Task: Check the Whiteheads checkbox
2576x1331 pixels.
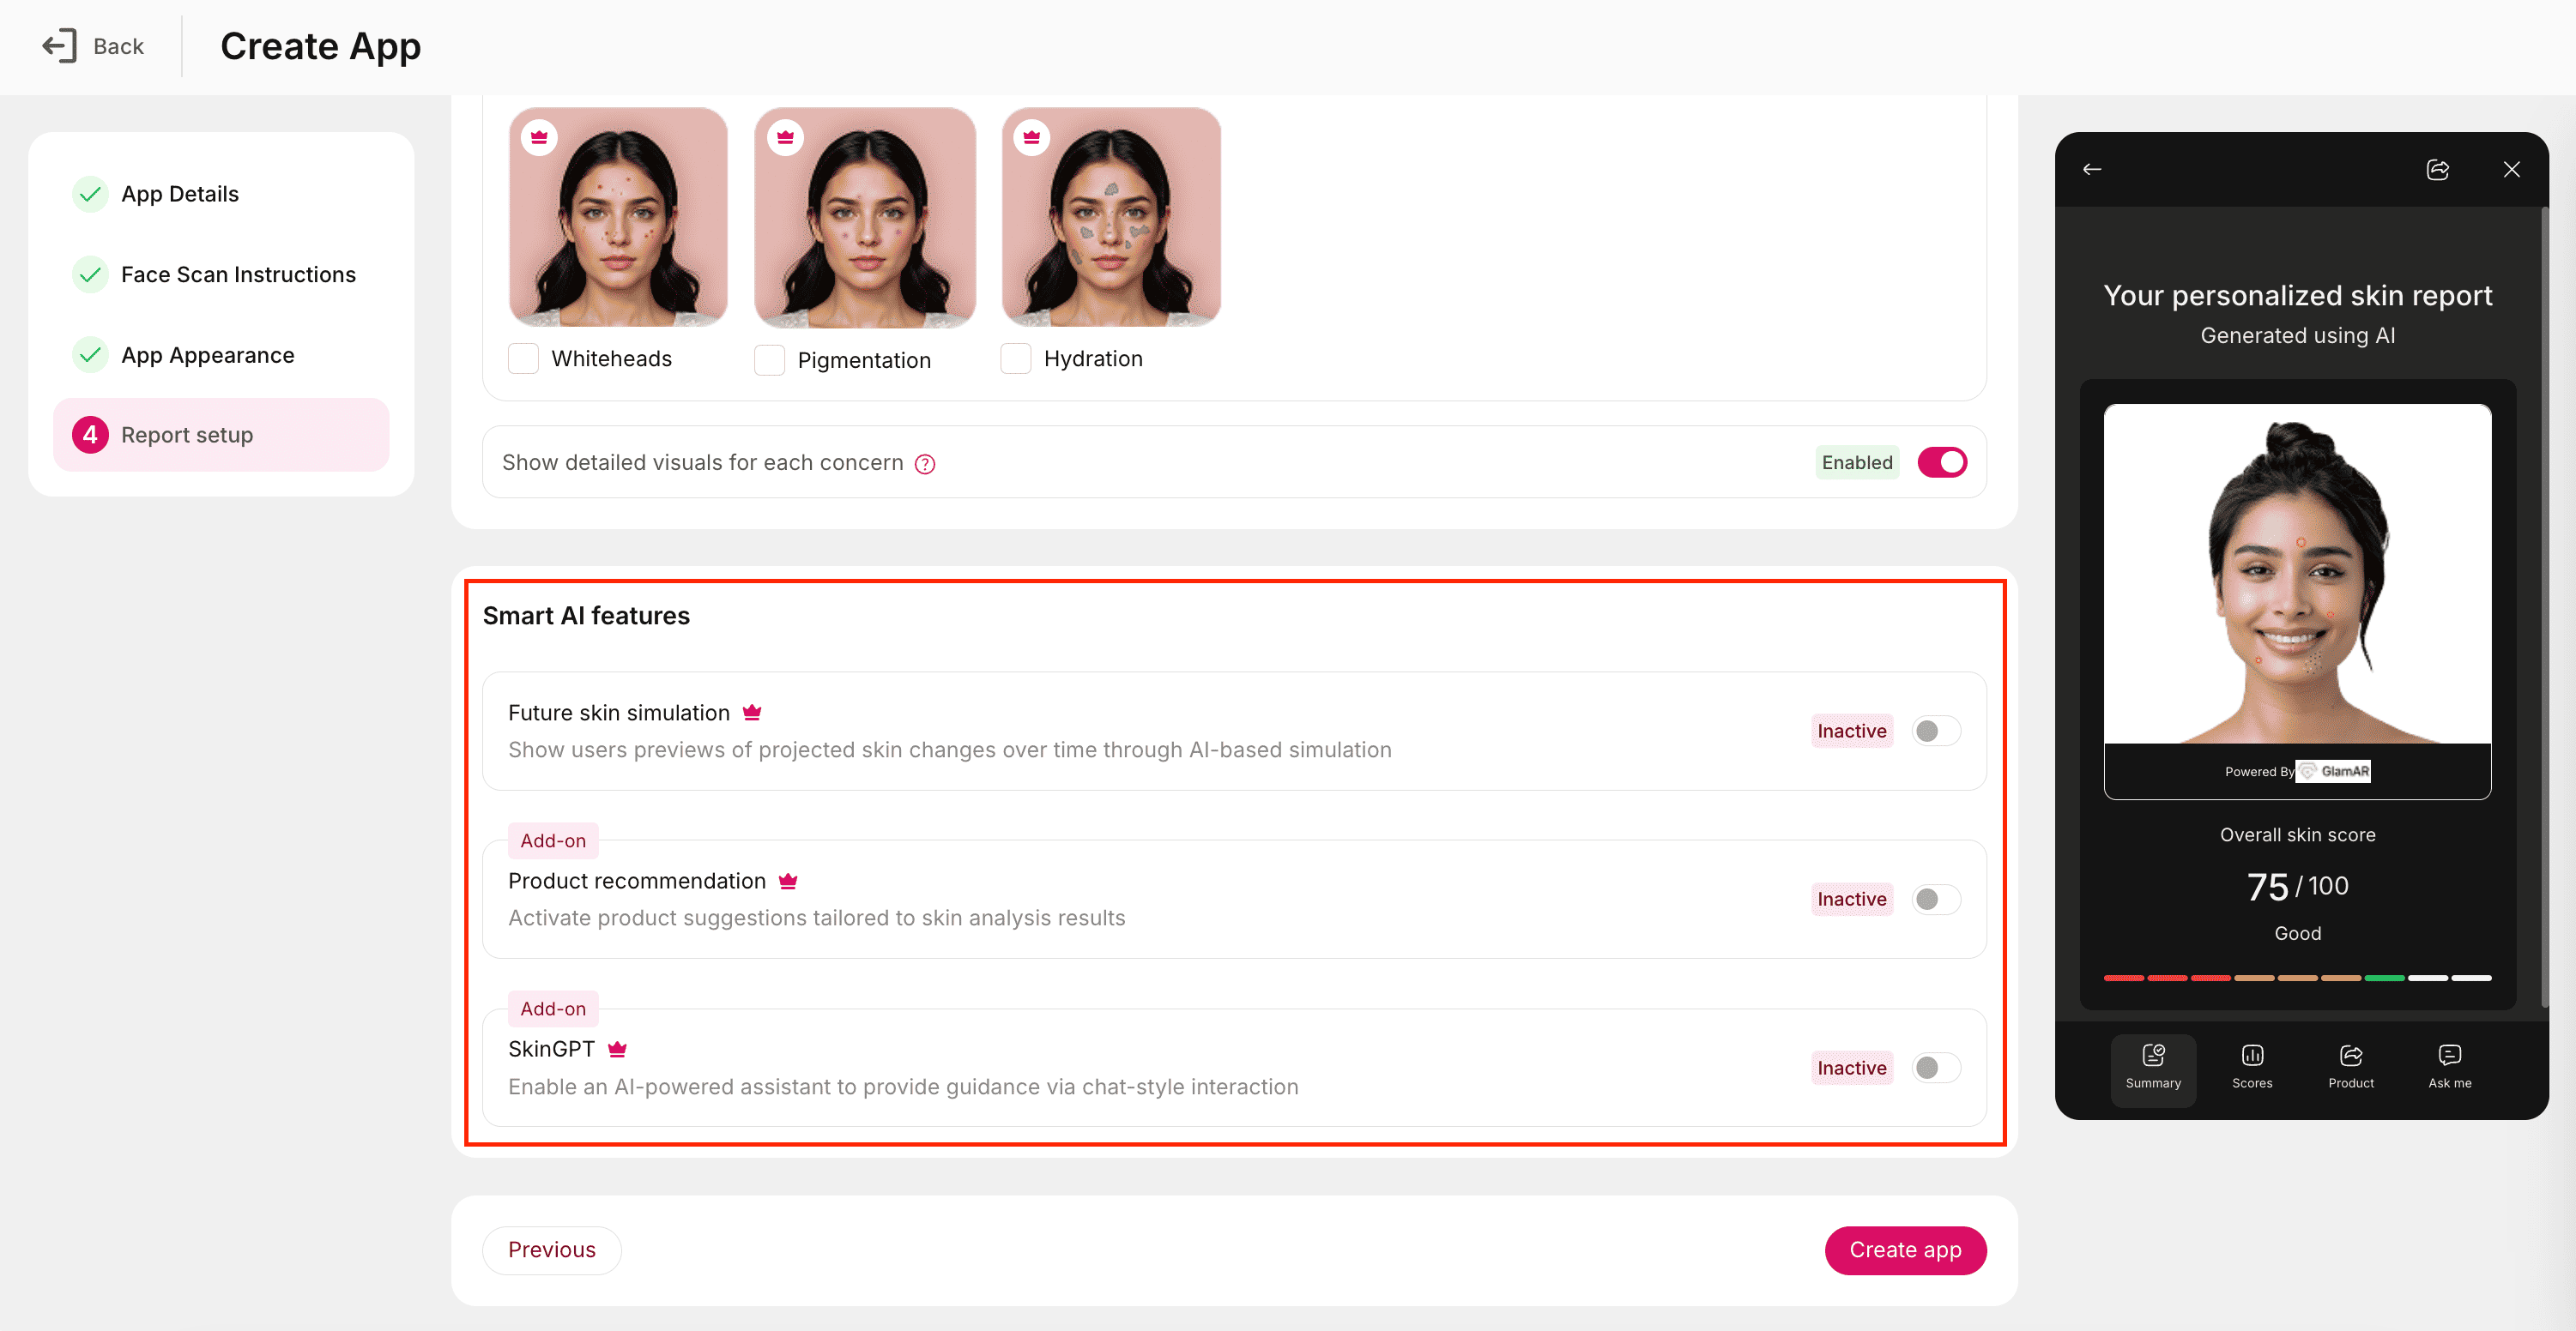Action: tap(523, 358)
